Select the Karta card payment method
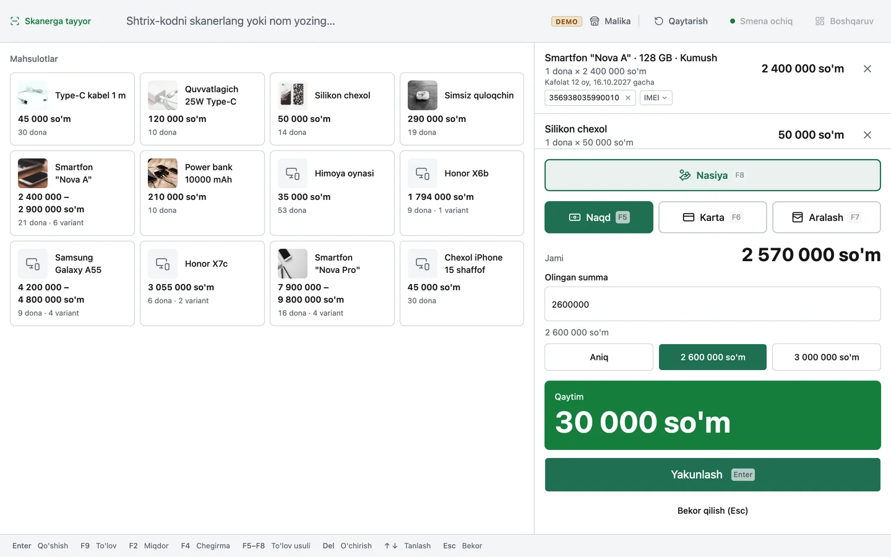This screenshot has width=891, height=557. click(713, 217)
